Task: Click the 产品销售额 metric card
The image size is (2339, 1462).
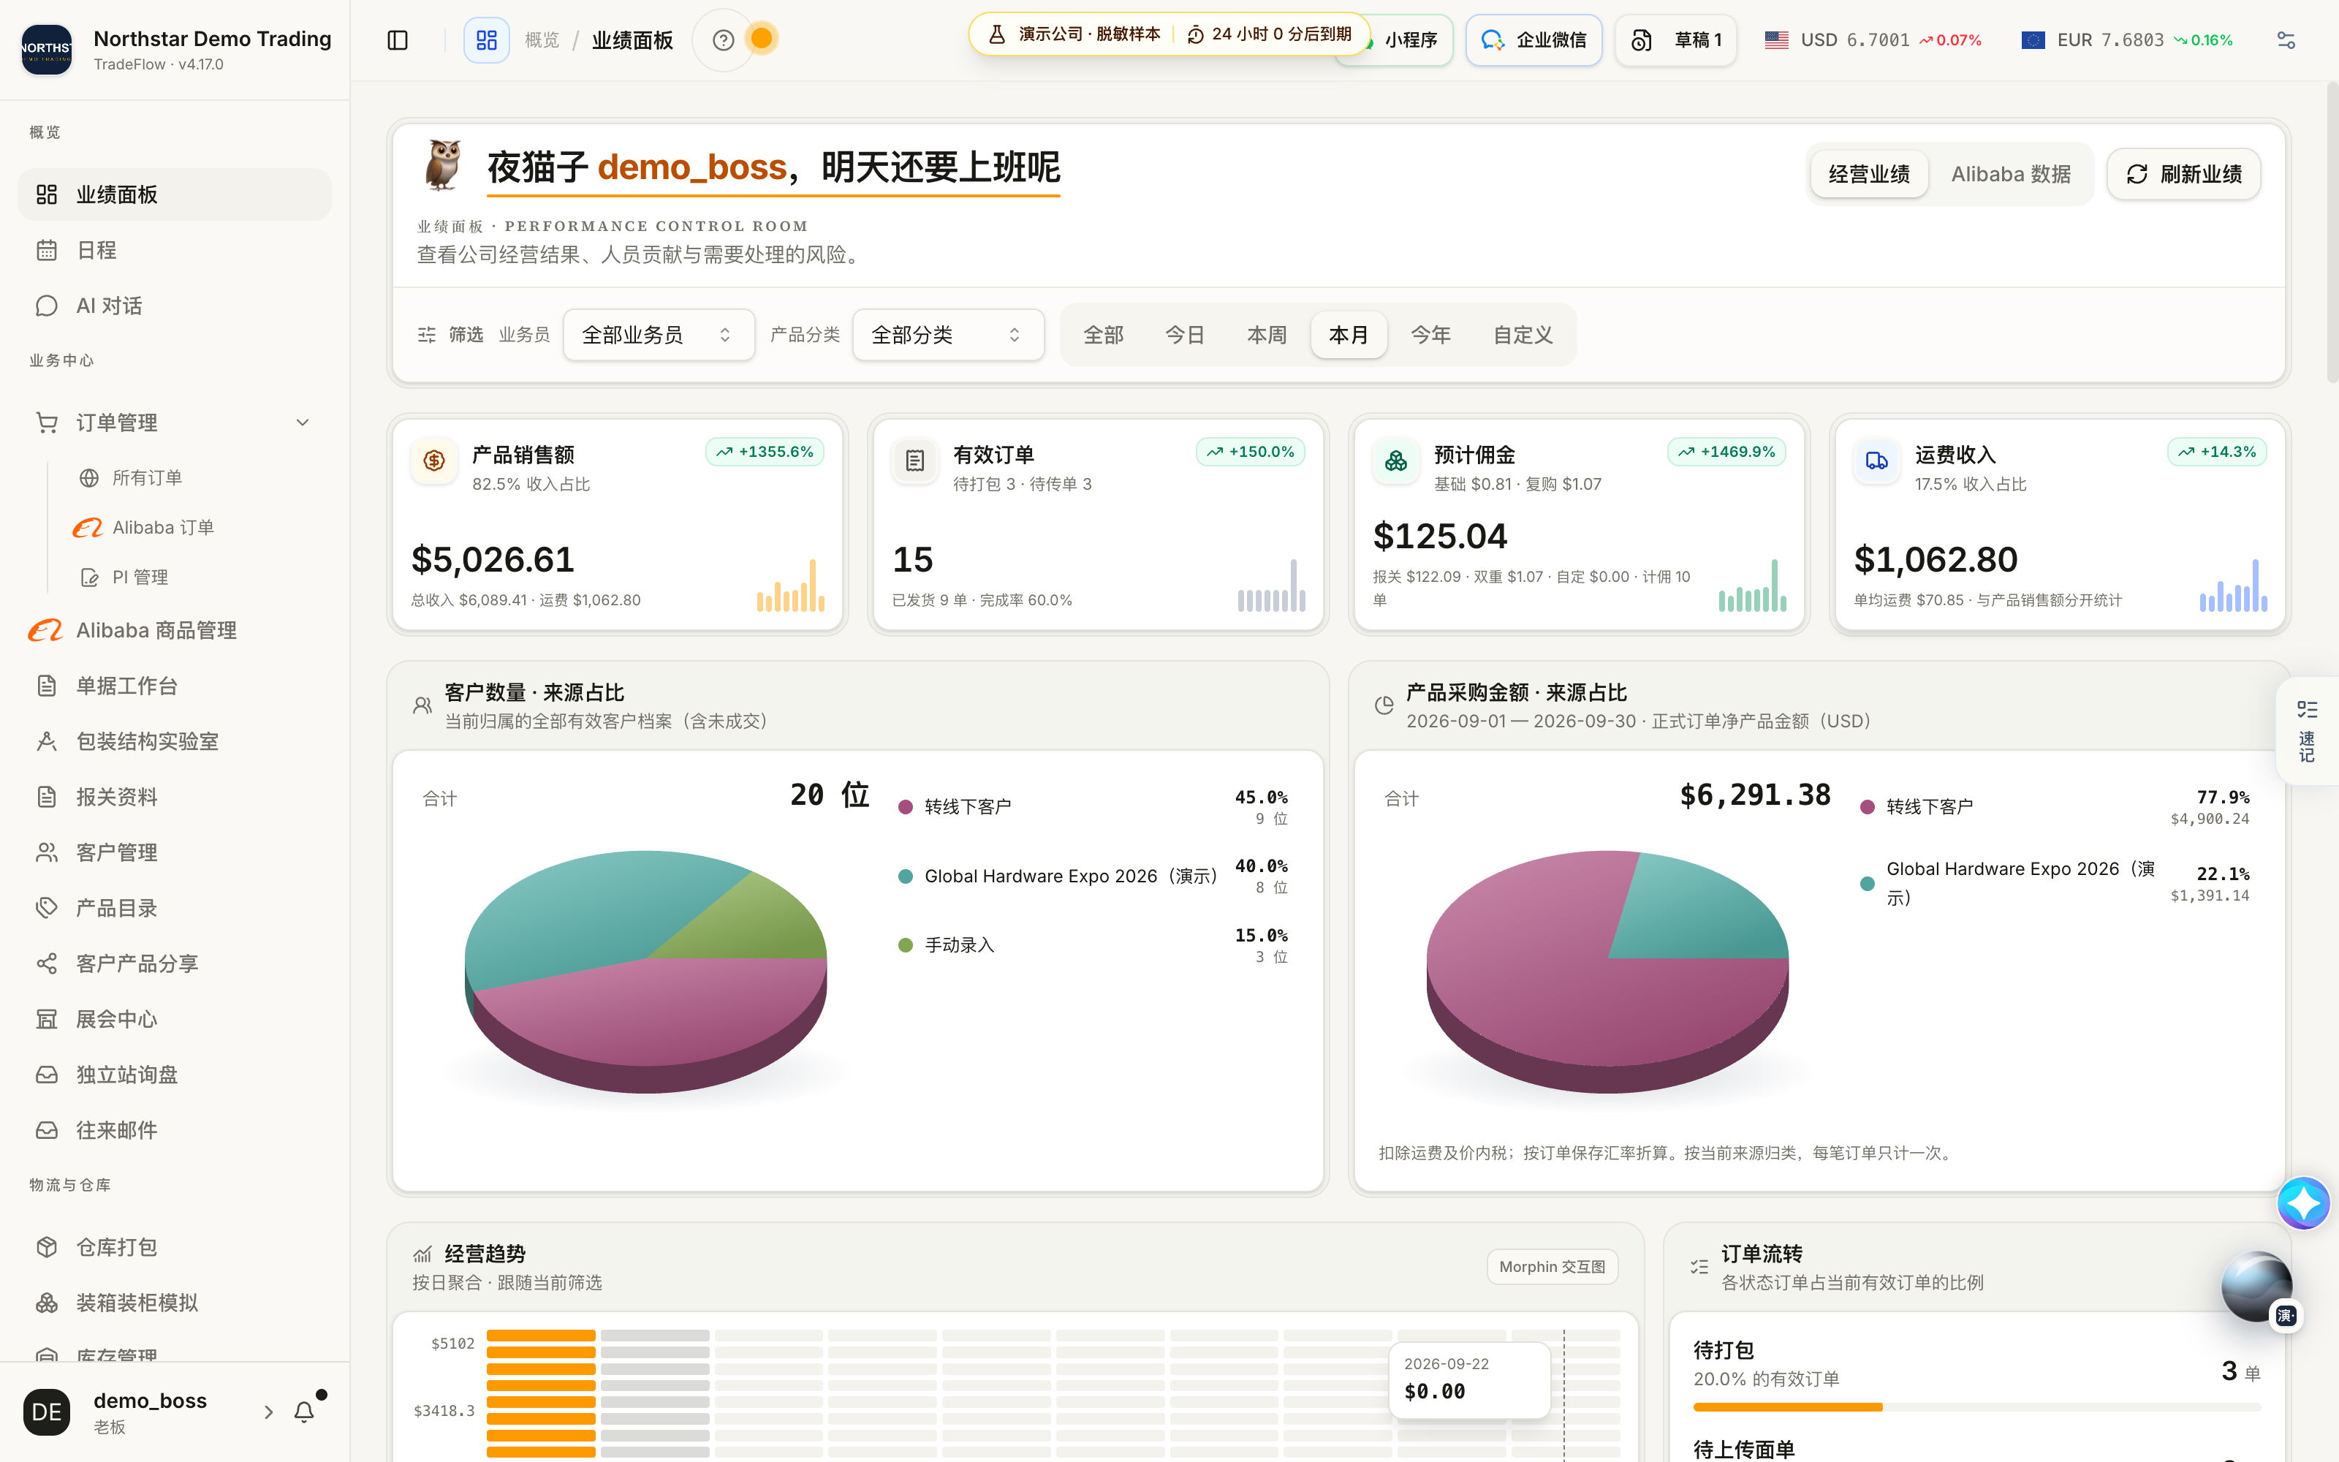Action: pos(618,525)
